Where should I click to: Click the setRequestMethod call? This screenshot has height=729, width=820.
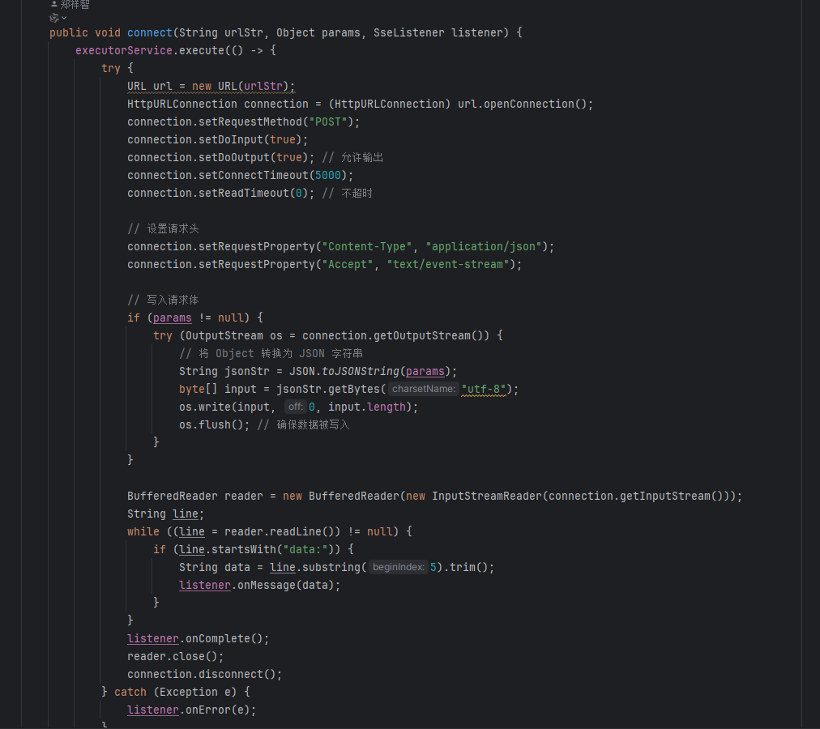(250, 122)
